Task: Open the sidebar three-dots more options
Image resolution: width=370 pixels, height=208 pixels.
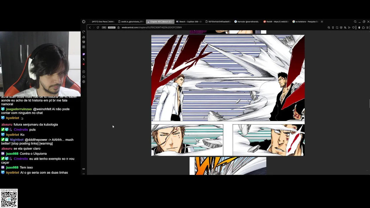Action: pyautogui.click(x=84, y=174)
